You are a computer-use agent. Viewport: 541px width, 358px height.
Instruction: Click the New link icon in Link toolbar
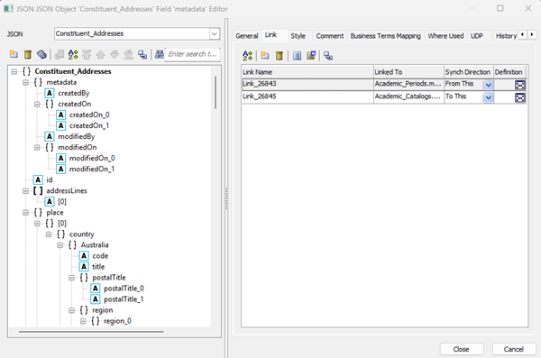264,56
